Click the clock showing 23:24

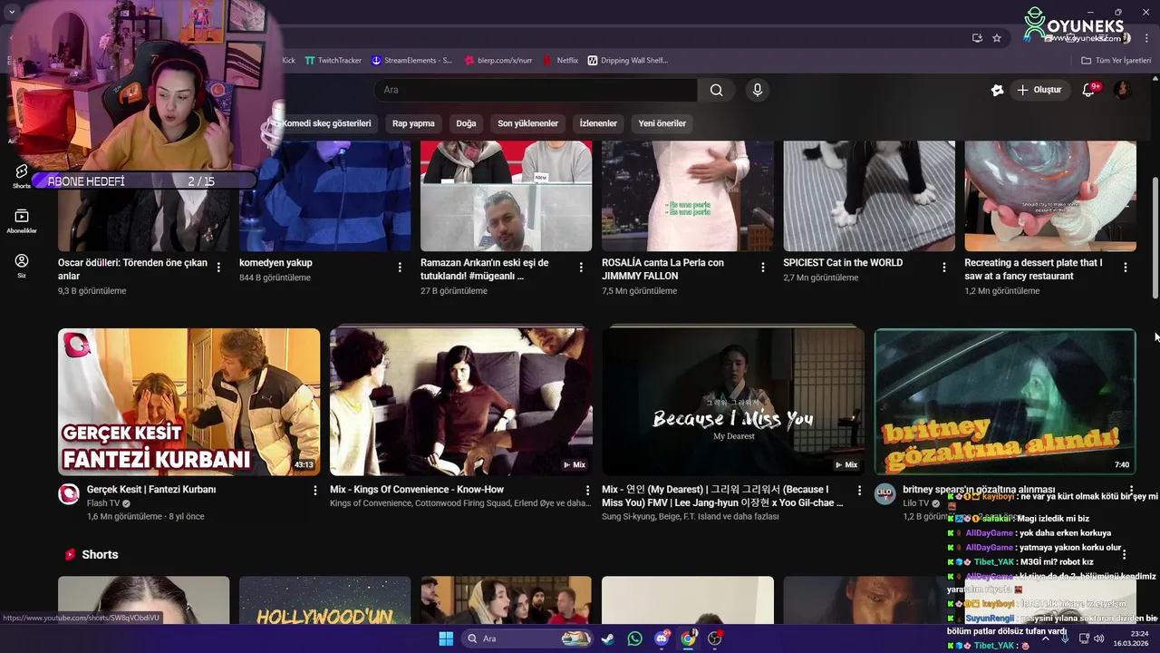(x=1139, y=633)
